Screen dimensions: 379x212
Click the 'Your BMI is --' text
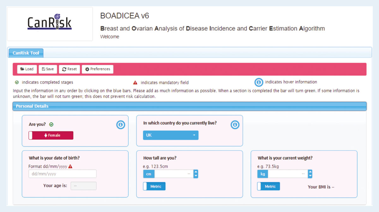(x=321, y=187)
